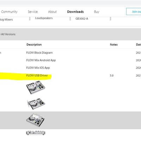
Task: Choose the GB3002-A product entry
Action: pos(82,19)
